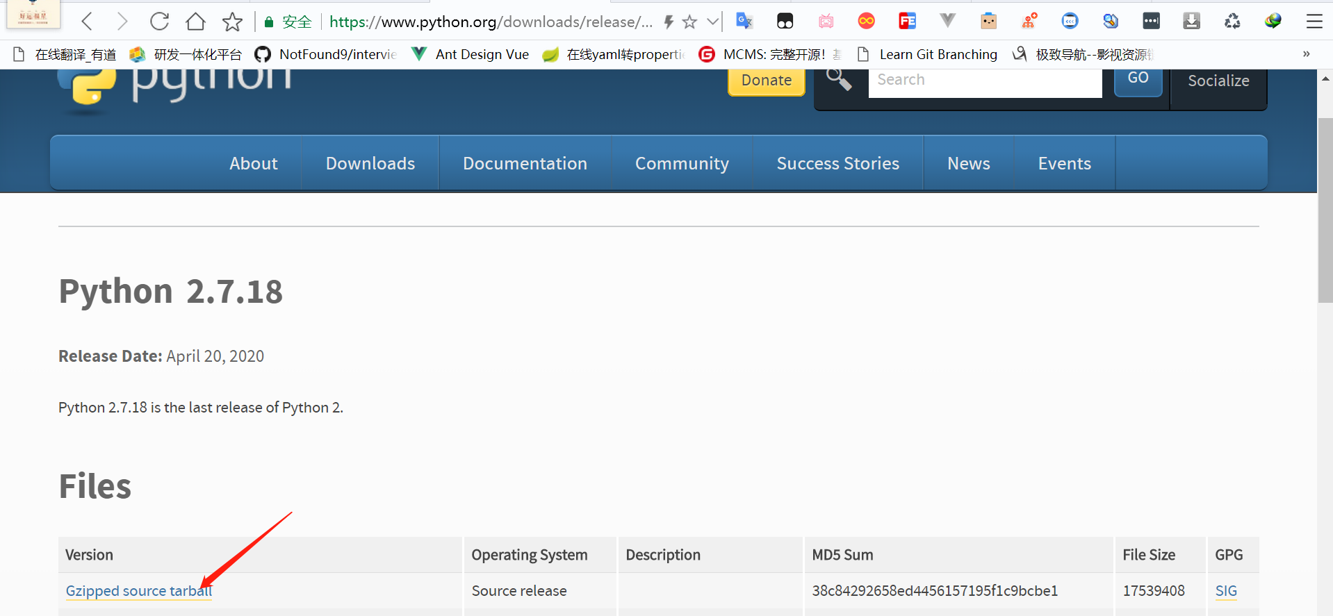Image resolution: width=1333 pixels, height=616 pixels.
Task: Open the 极致导航--影视资源 bookmark
Action: [x=1083, y=54]
